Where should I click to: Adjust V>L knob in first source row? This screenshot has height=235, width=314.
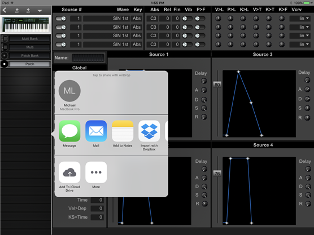pyautogui.click(x=219, y=19)
